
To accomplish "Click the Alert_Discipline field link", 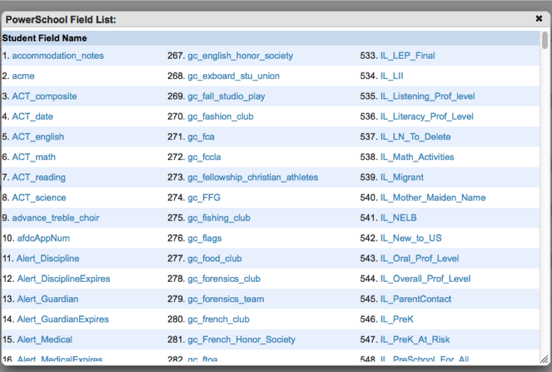I will 48,258.
